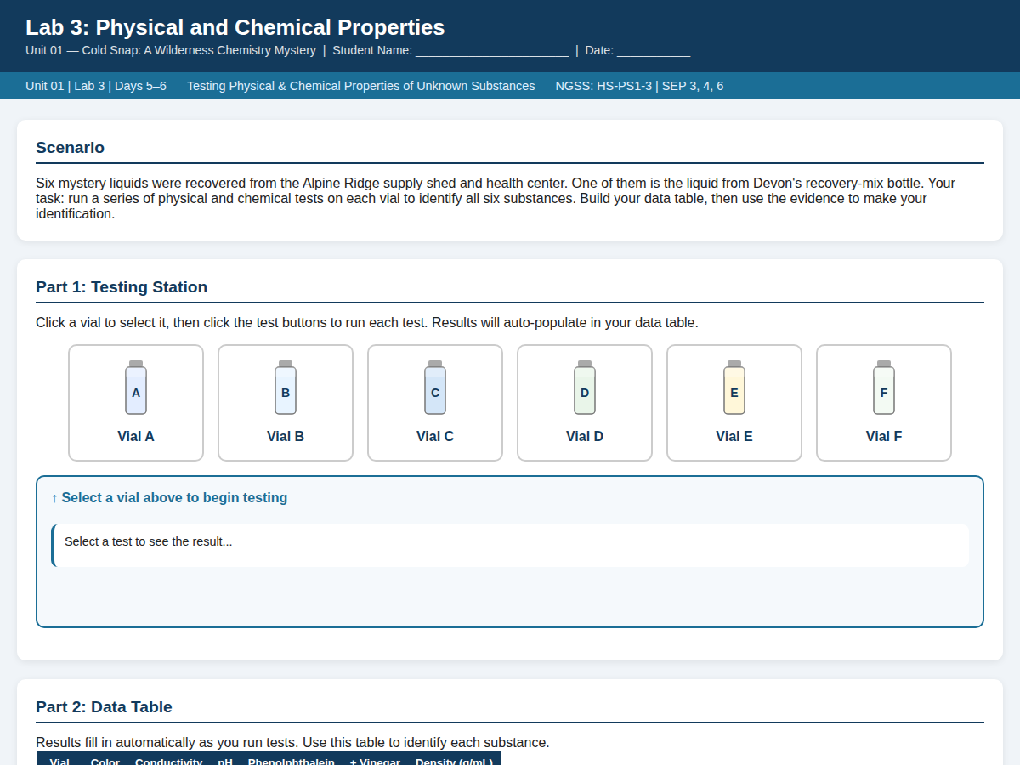Select the Vial A bottle icon
Image resolution: width=1020 pixels, height=765 pixels.
click(x=136, y=388)
